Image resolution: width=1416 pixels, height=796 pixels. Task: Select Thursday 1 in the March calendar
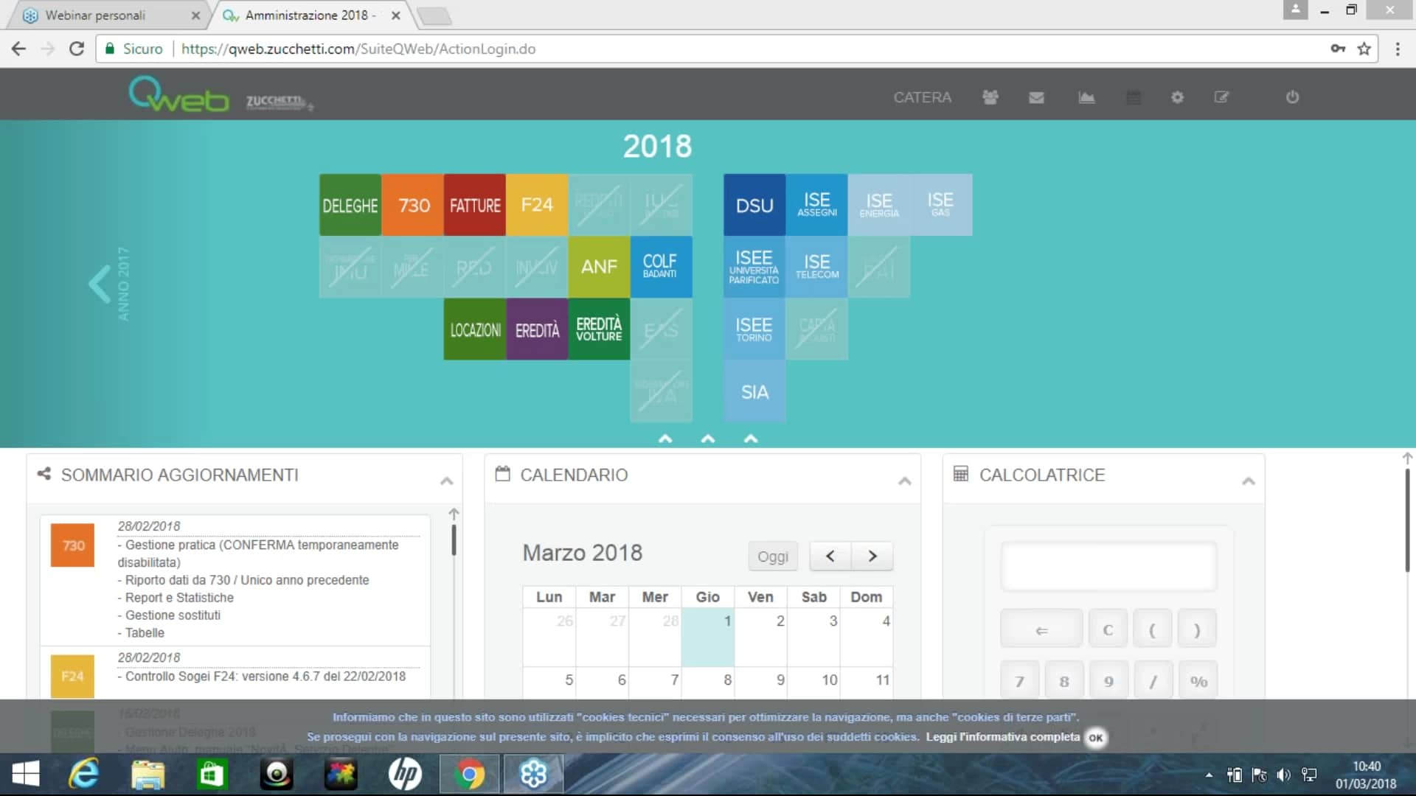(x=708, y=621)
